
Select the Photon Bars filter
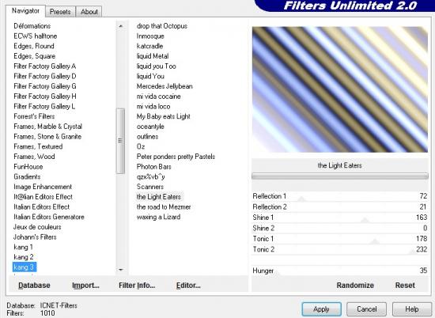coord(153,167)
